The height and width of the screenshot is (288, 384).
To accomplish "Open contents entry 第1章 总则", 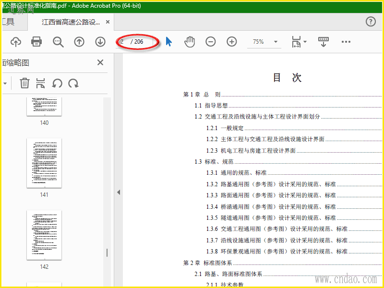I will point(282,95).
